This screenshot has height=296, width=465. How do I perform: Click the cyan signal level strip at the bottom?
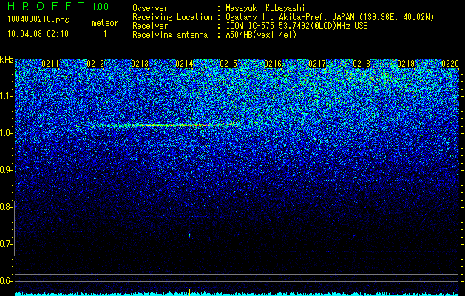point(237,294)
